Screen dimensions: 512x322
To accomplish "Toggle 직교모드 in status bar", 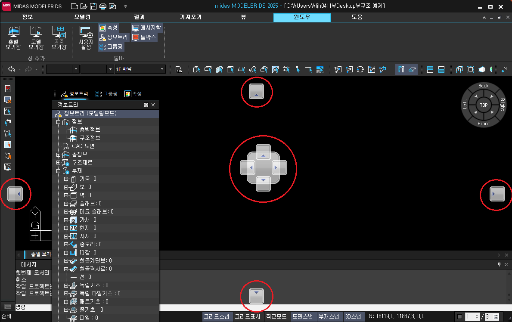I will click(x=276, y=316).
